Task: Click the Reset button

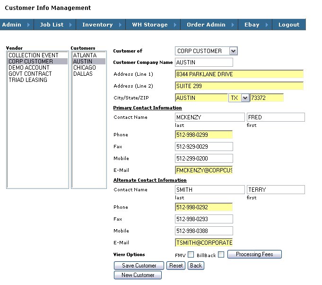Action: point(176,266)
